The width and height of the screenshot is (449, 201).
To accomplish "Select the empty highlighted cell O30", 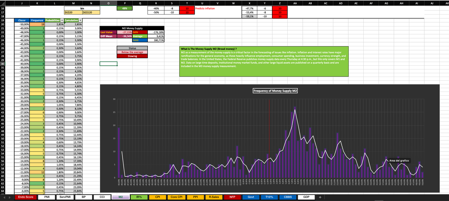I will 108,64.
